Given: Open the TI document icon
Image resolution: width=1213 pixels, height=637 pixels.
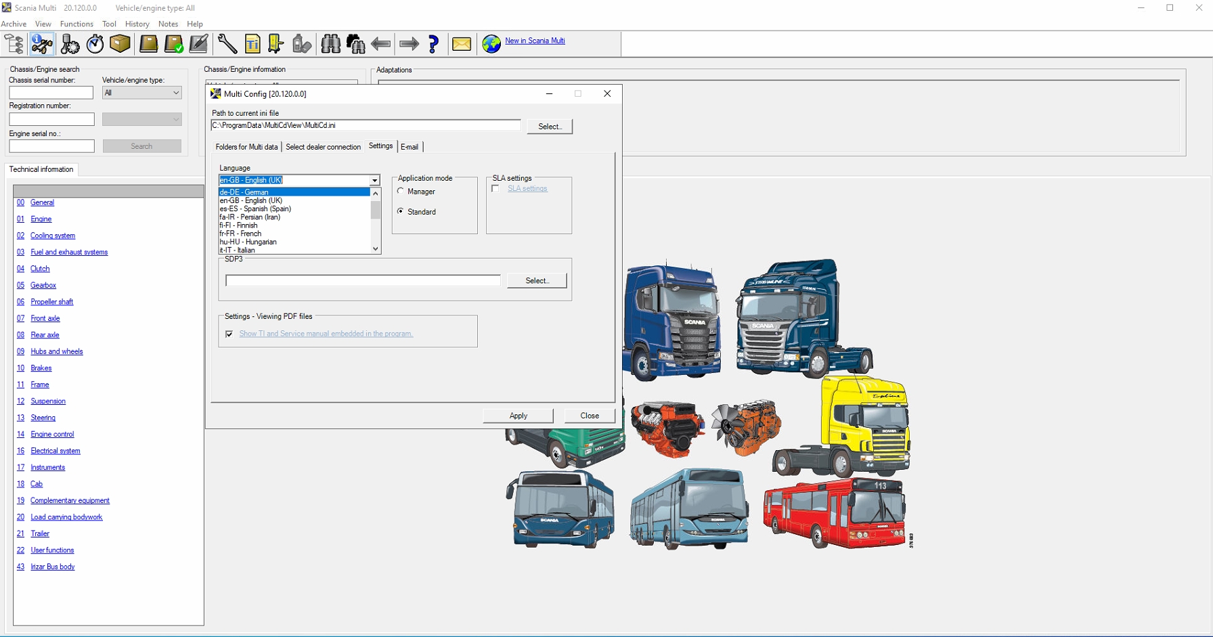Looking at the screenshot, I should tap(252, 44).
